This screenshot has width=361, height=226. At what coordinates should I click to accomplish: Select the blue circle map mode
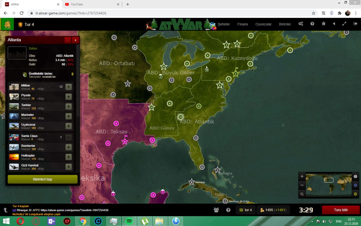click(355, 185)
